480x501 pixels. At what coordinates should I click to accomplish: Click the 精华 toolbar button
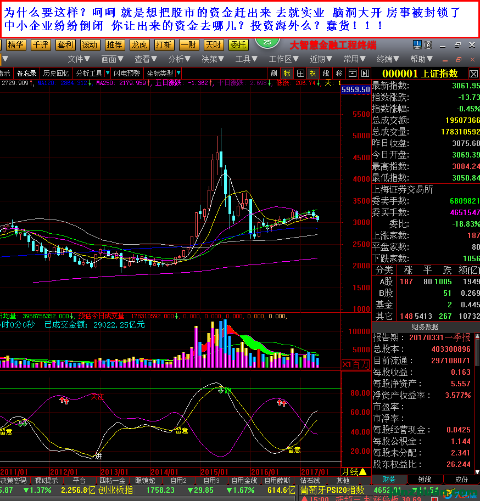click(15, 45)
